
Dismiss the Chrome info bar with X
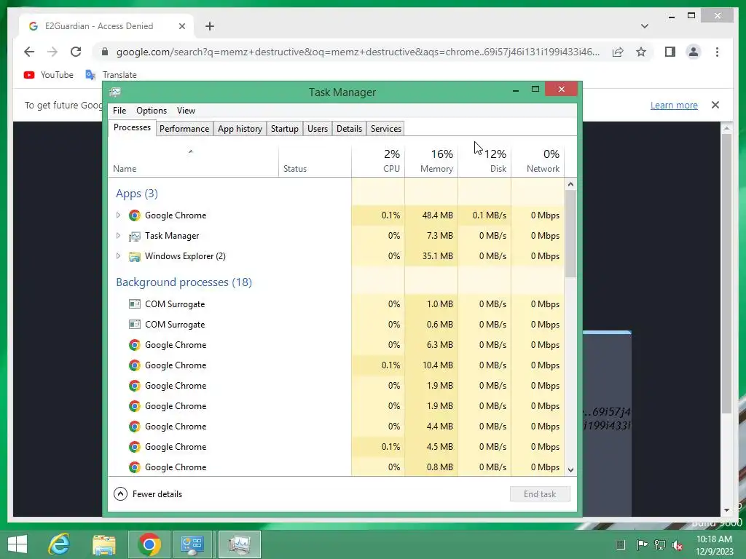coord(715,105)
